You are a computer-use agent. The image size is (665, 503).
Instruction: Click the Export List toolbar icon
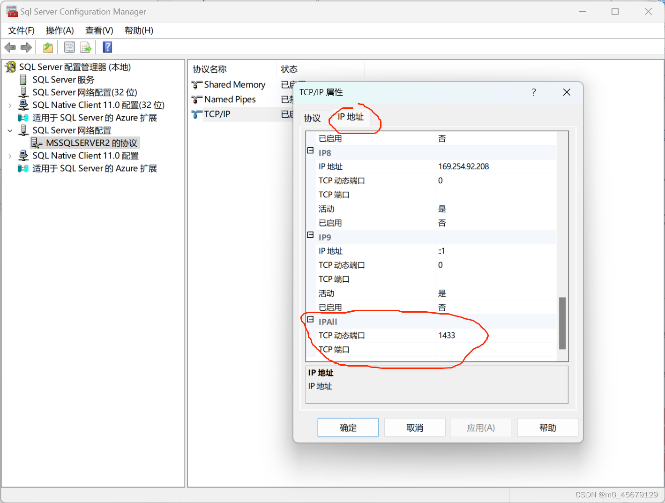point(86,47)
